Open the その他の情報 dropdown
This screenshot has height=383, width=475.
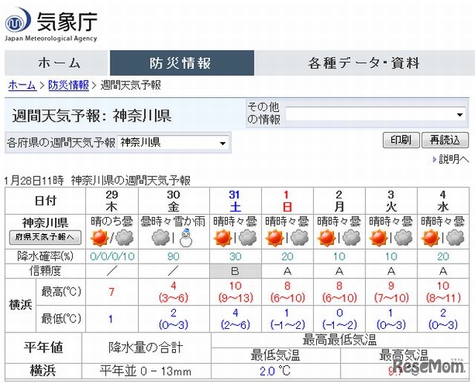[376, 115]
